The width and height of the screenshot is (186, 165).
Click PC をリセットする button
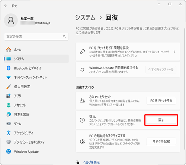(x=161, y=101)
